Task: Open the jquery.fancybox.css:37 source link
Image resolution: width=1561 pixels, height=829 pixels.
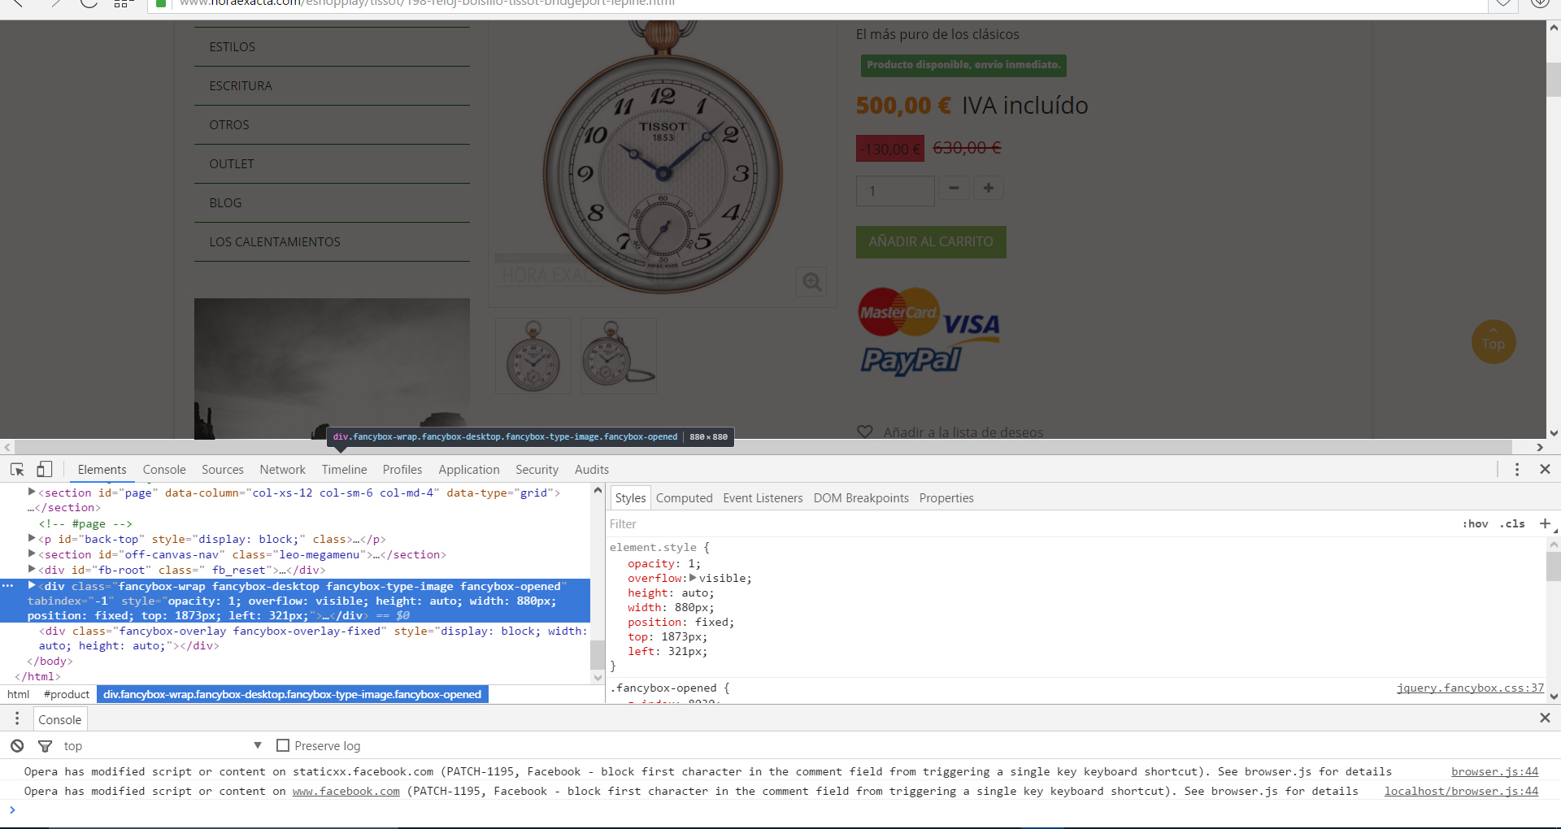Action: tap(1470, 688)
